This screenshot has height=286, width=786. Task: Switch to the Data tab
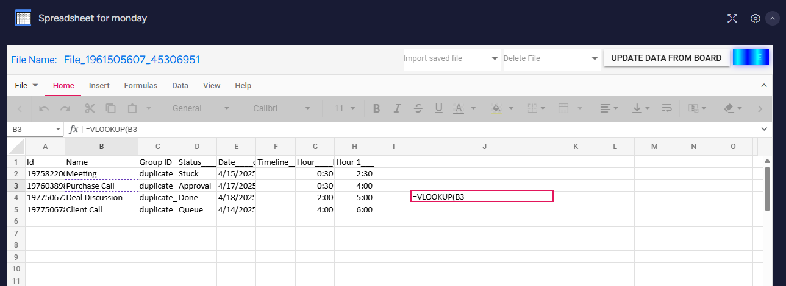click(x=180, y=86)
